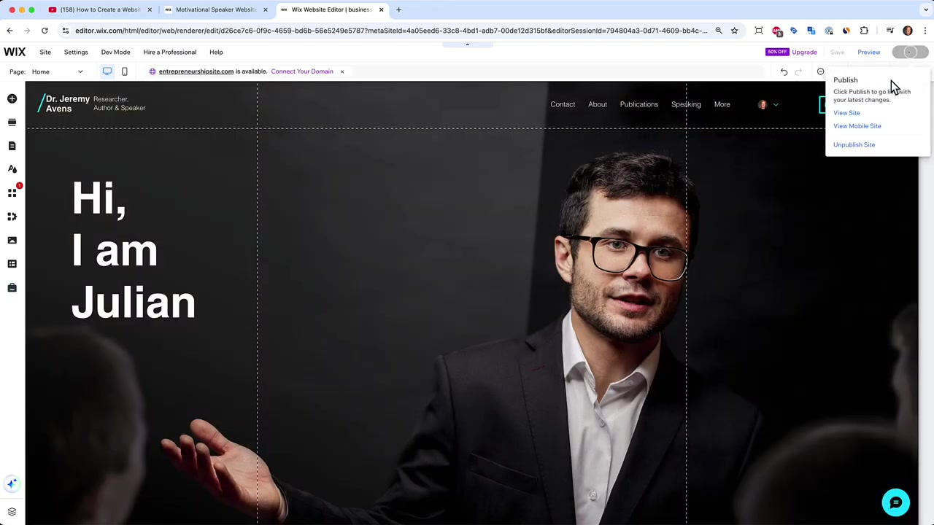The image size is (934, 525).
Task: Click the Undo arrow
Action: tap(784, 71)
